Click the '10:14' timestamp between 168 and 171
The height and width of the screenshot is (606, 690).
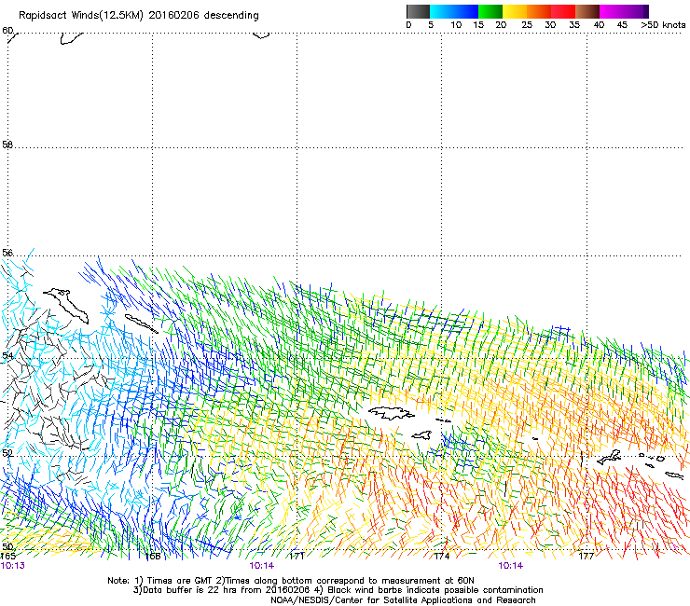[261, 566]
